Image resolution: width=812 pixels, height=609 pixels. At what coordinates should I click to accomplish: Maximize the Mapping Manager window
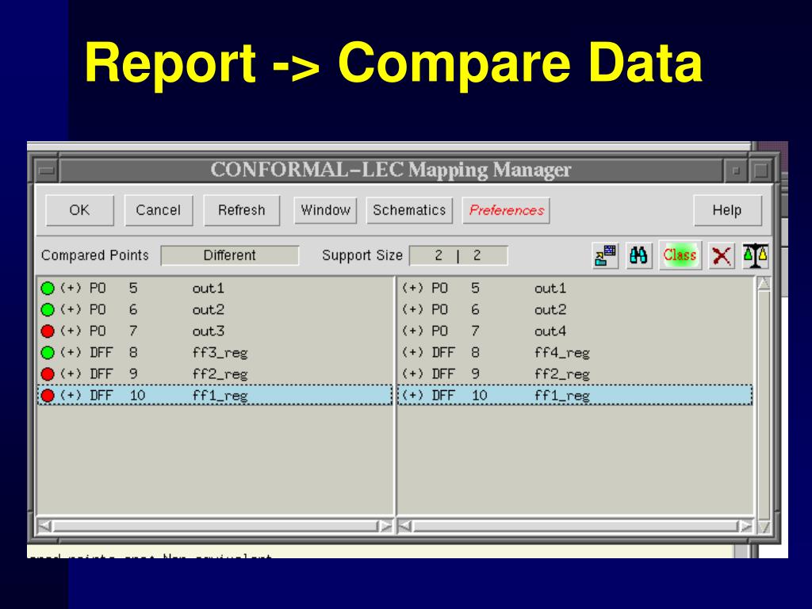pyautogui.click(x=761, y=171)
